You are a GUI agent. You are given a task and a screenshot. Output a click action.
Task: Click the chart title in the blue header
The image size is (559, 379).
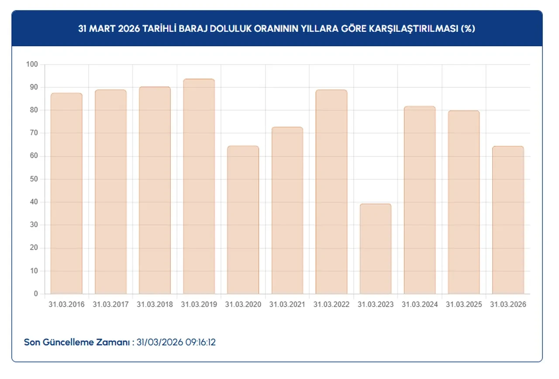277,29
